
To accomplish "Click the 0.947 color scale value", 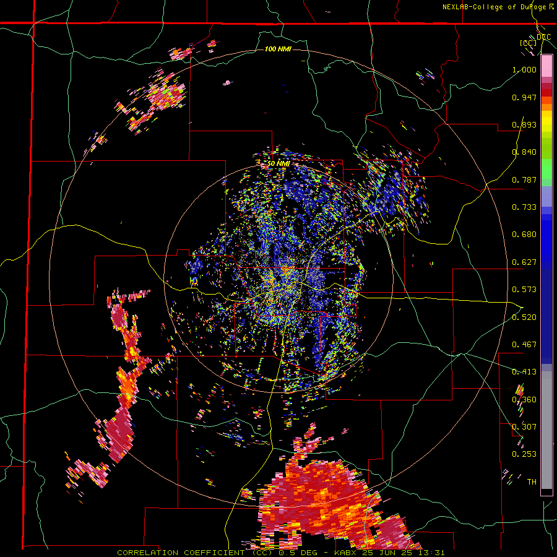I will coord(524,97).
